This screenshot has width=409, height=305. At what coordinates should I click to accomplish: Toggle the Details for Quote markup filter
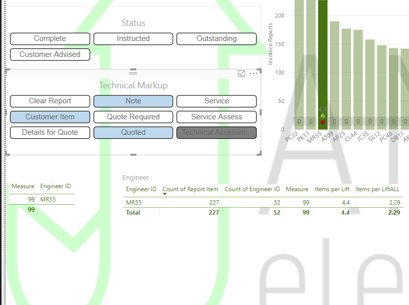[50, 132]
